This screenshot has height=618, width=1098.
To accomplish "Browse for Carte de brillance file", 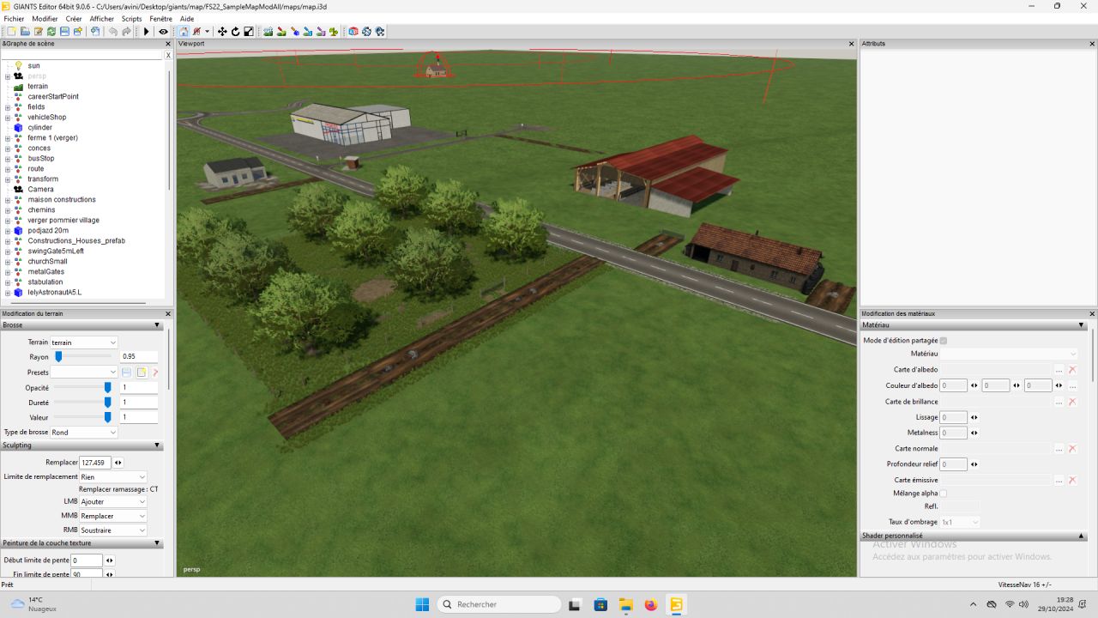I will point(1059,402).
